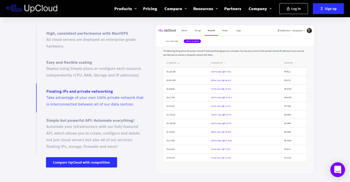This screenshot has width=350, height=182.
Task: Go to the Pricing page
Action: point(150,9)
